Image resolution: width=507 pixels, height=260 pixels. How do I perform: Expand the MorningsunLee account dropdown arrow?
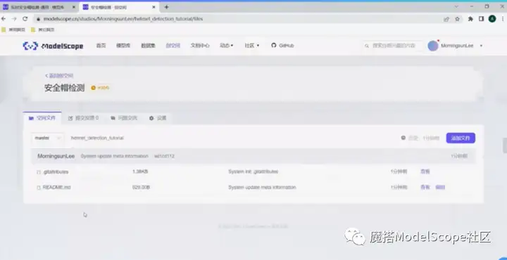tap(481, 46)
